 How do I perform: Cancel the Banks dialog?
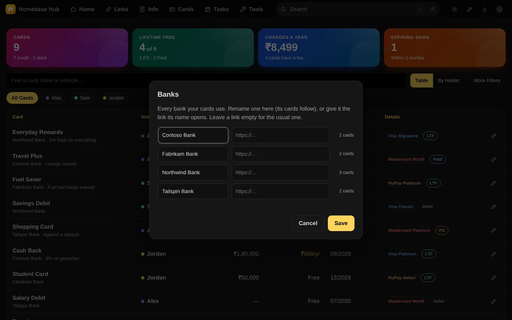pos(308,223)
